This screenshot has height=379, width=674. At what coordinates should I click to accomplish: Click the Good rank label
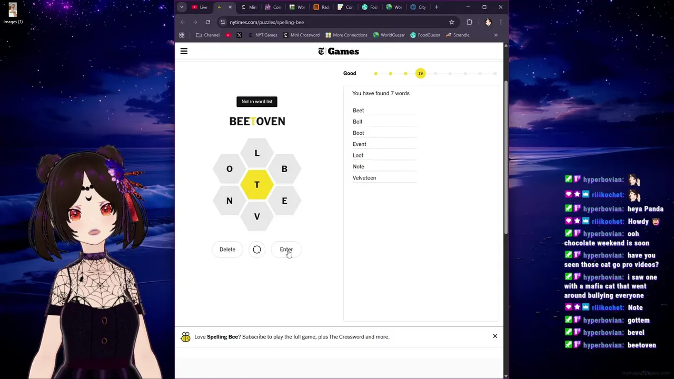point(350,73)
